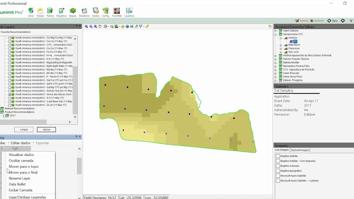
Task: Select the pan hand tool
Action: (x=100, y=27)
